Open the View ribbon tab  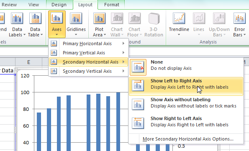33,5
